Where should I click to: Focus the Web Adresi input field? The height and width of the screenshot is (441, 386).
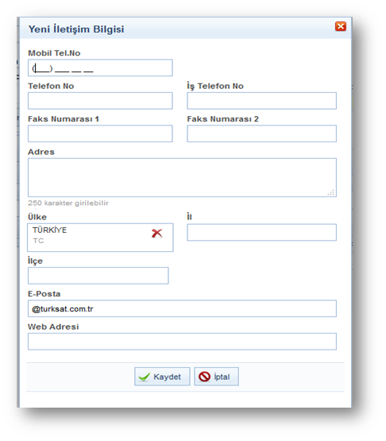[x=182, y=342]
